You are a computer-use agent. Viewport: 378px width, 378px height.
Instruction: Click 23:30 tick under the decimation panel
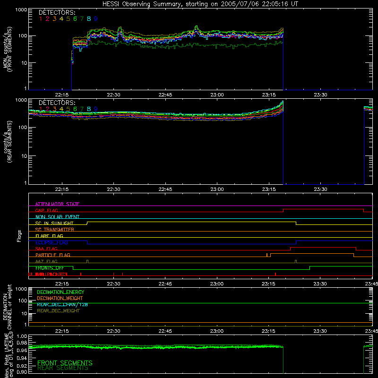320,331
